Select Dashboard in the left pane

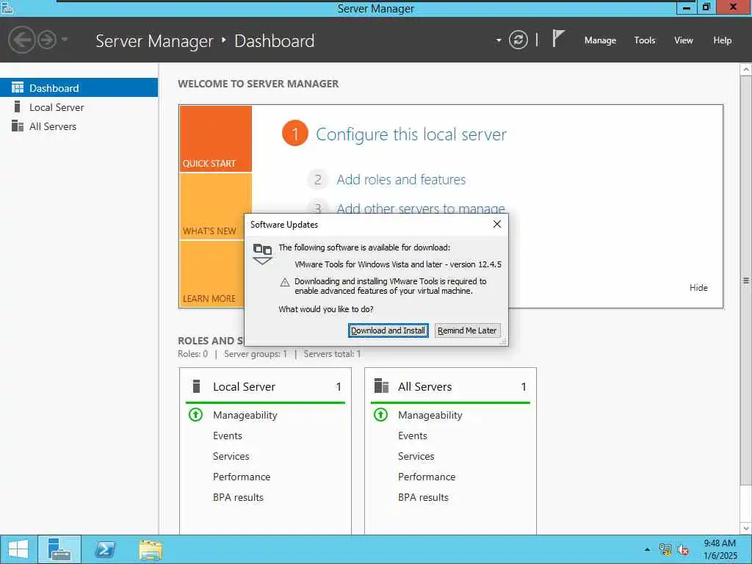79,88
